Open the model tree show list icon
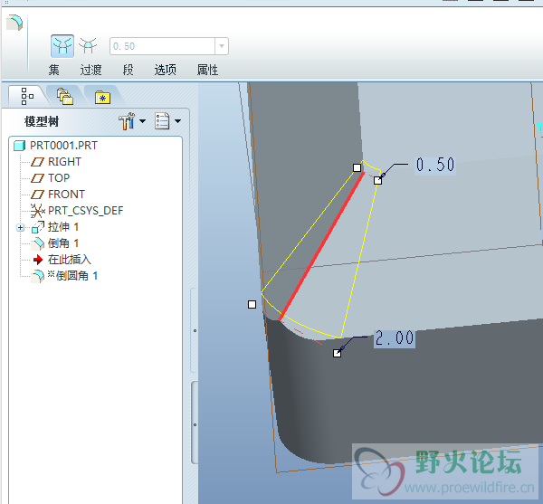Screen dimensions: 543x504 162,121
